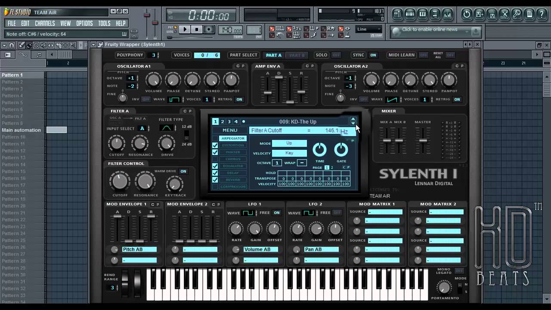Open the LFO 2 Pan AB destination
This screenshot has width=551, height=310.
coord(322,249)
